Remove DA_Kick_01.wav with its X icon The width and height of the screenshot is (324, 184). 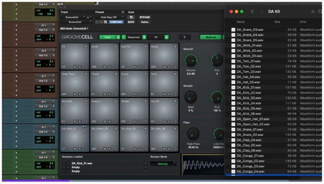pyautogui.click(x=146, y=163)
